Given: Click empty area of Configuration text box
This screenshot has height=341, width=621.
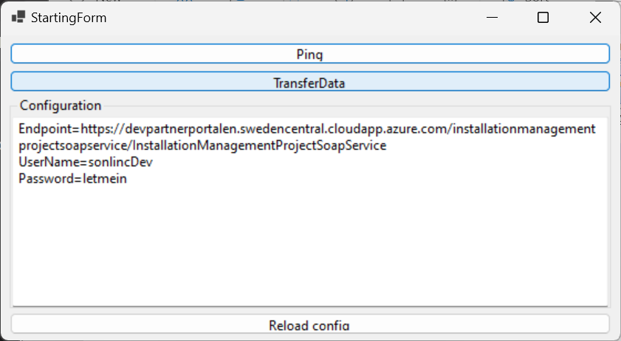Looking at the screenshot, I should 310,246.
